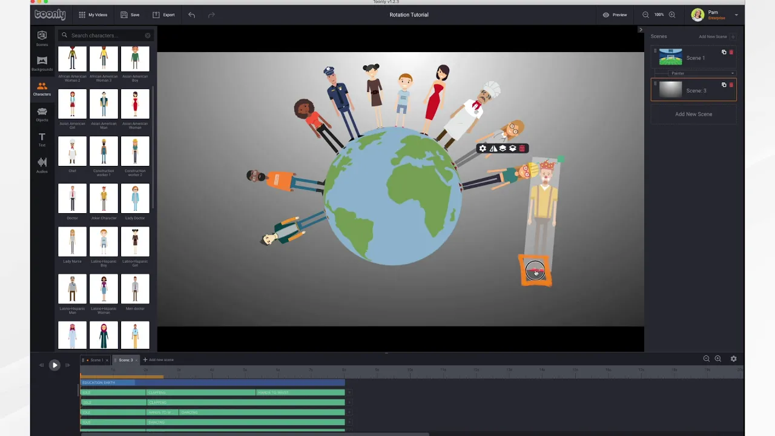Skip to previous frame in timeline

tap(41, 365)
